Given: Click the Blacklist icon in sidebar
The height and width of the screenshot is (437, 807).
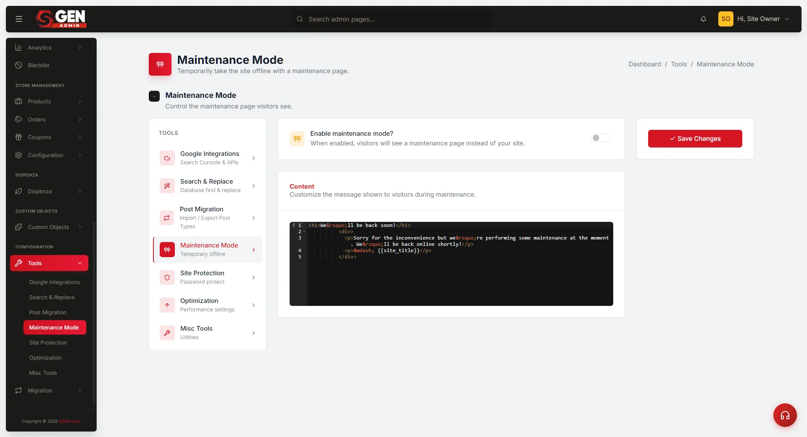Looking at the screenshot, I should pyautogui.click(x=18, y=65).
